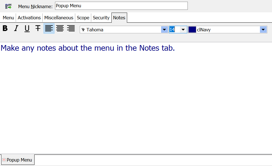Align text right
Screen dimensions: 272x166
(x=71, y=29)
